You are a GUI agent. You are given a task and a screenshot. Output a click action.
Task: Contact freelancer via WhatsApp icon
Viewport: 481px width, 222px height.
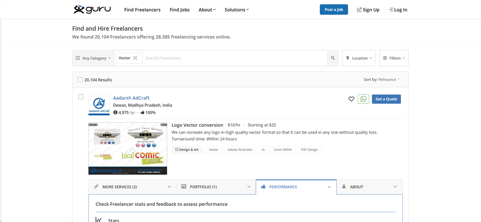363,99
